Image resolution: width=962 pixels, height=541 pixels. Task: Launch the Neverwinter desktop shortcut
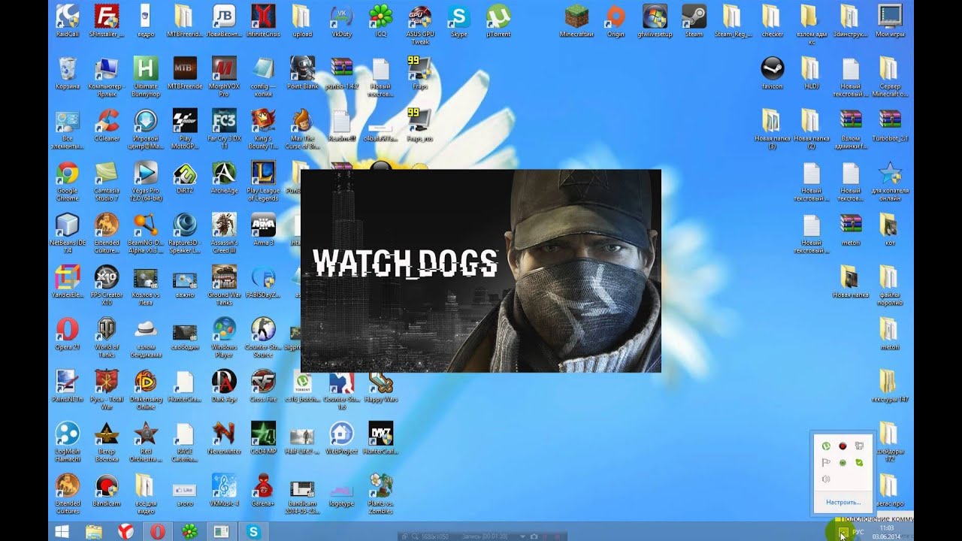tap(224, 439)
